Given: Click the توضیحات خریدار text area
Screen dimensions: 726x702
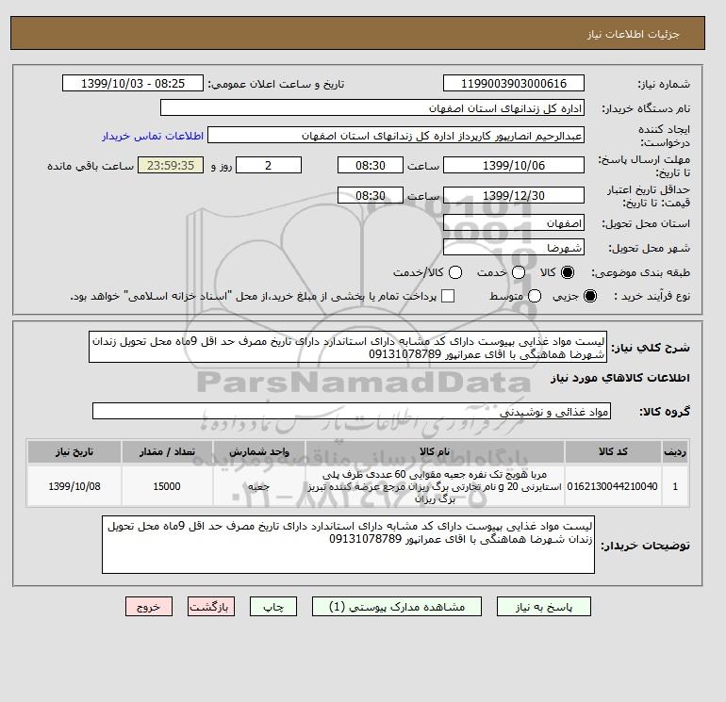Looking at the screenshot, I should pyautogui.click(x=348, y=546).
